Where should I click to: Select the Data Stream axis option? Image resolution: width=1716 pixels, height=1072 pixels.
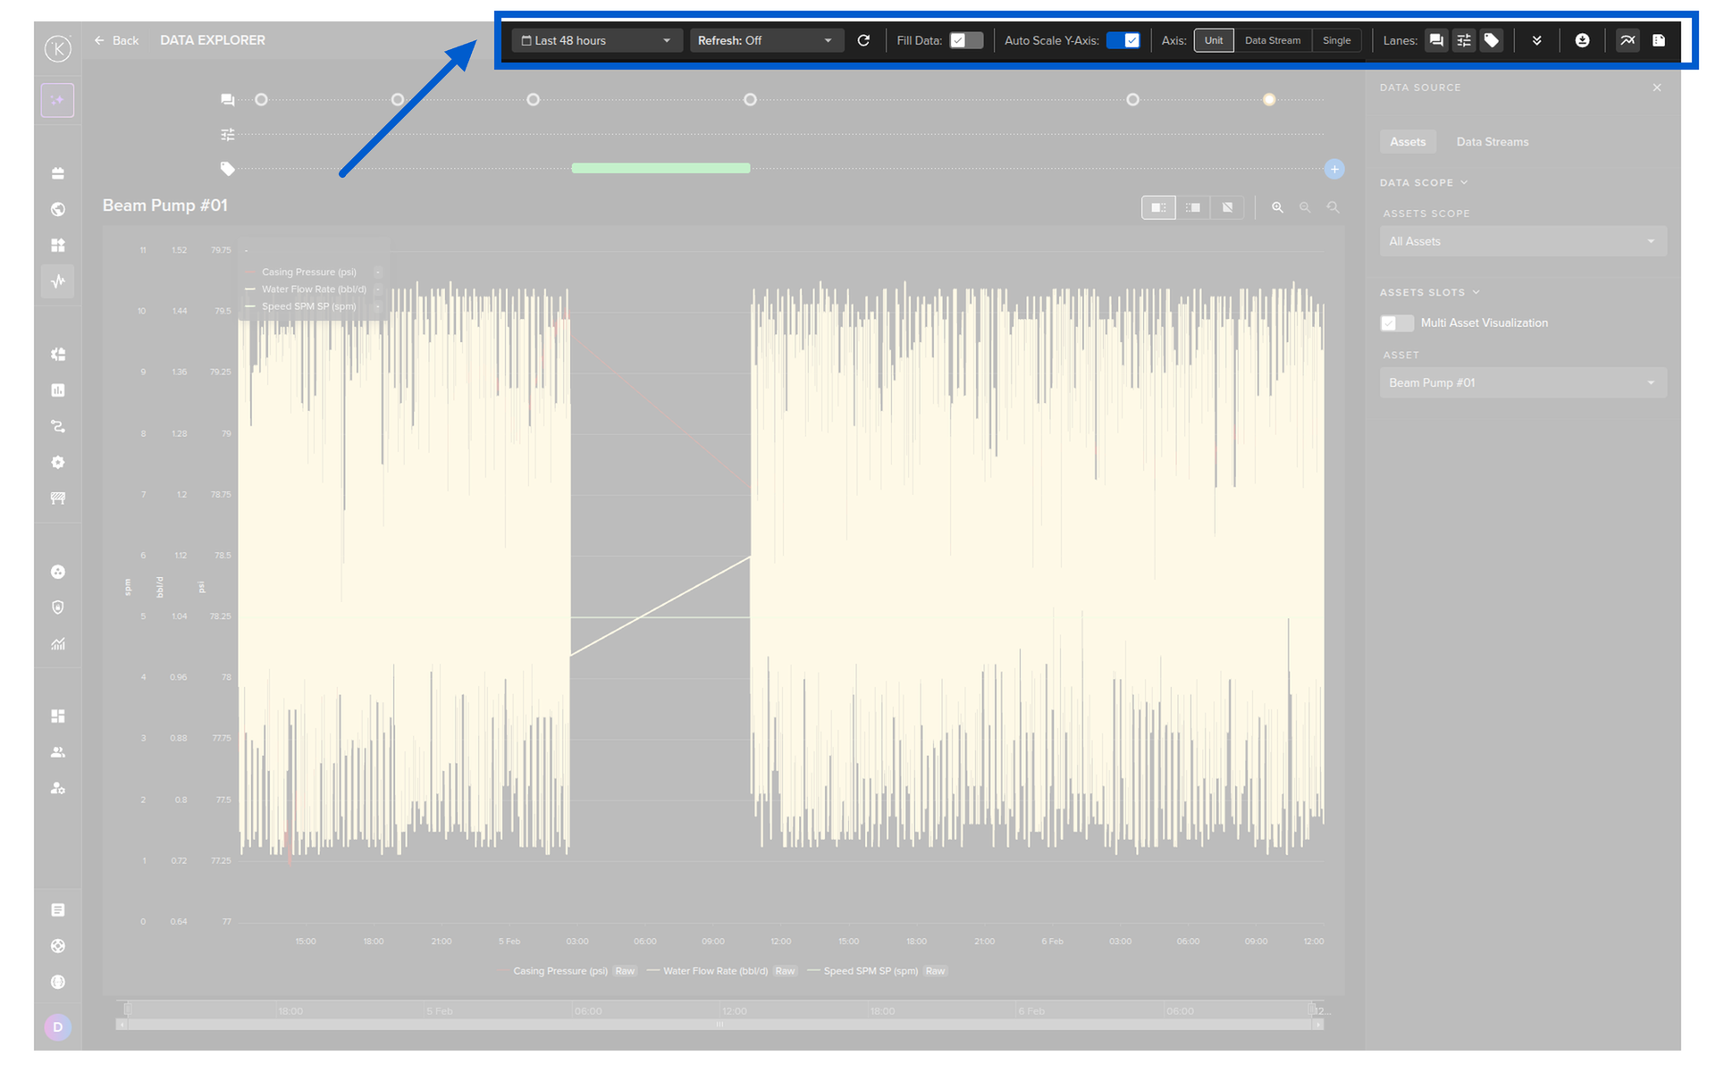(1272, 40)
